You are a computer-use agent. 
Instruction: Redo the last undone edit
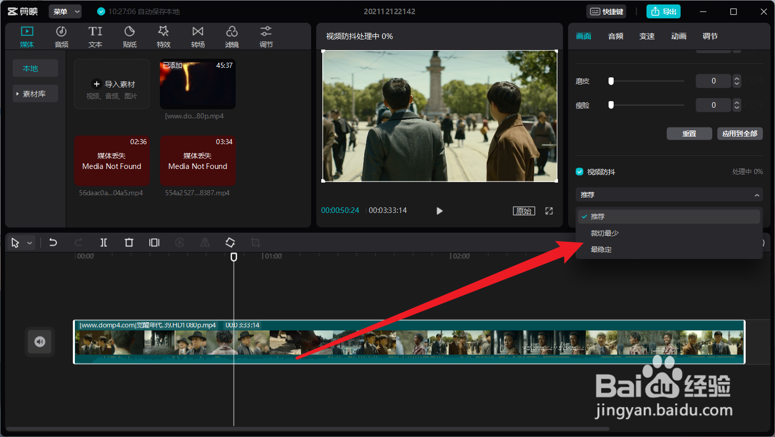[x=78, y=243]
